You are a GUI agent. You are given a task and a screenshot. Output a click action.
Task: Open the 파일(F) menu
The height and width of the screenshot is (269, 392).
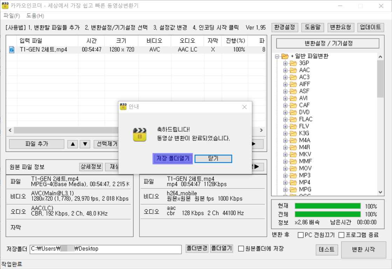[12, 16]
